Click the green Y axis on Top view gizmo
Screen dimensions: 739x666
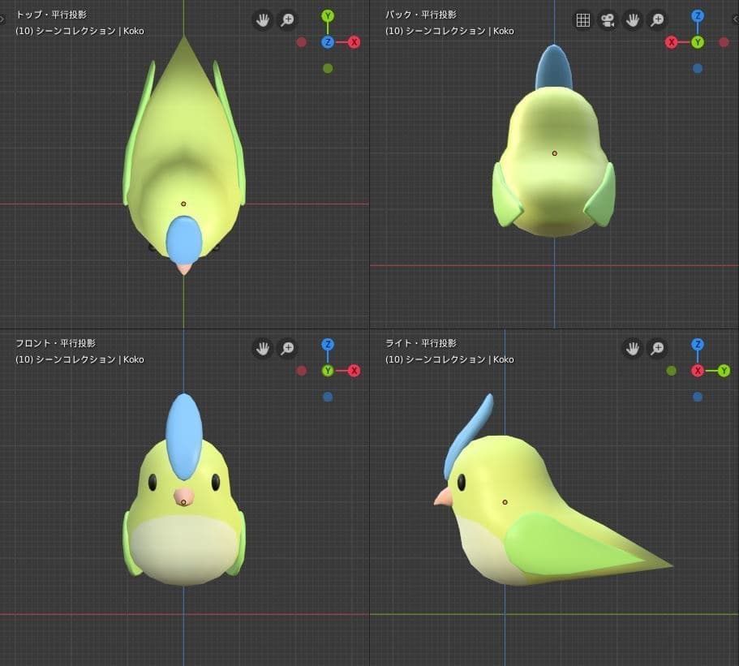(x=328, y=16)
